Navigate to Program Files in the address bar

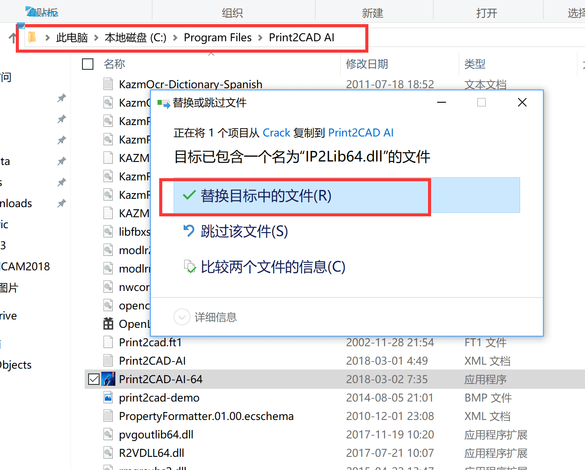(218, 38)
